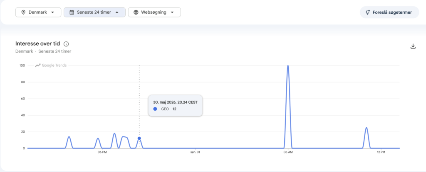Viewport: 426px width, 172px height.
Task: Click the blue GEO dot in tooltip
Action: pos(155,109)
